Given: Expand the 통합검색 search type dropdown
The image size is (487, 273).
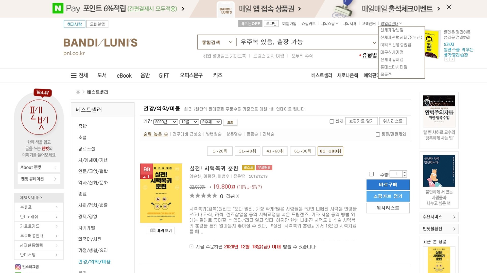Looking at the screenshot, I should click(217, 42).
